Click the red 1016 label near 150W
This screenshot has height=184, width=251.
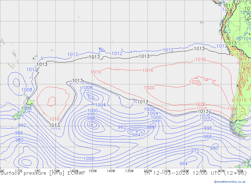coord(96,72)
